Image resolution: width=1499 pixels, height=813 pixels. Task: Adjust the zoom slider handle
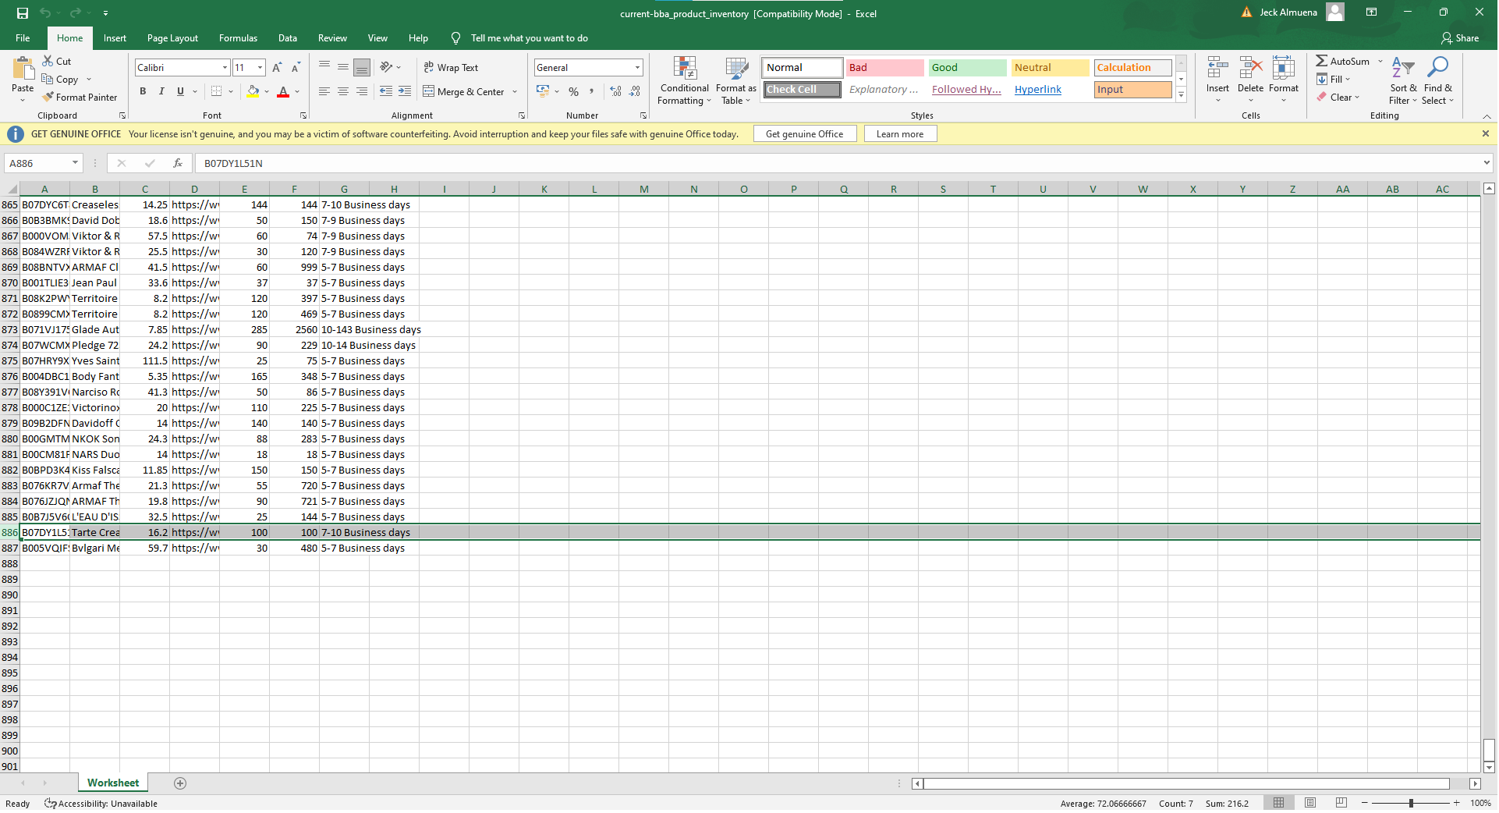pyautogui.click(x=1411, y=803)
